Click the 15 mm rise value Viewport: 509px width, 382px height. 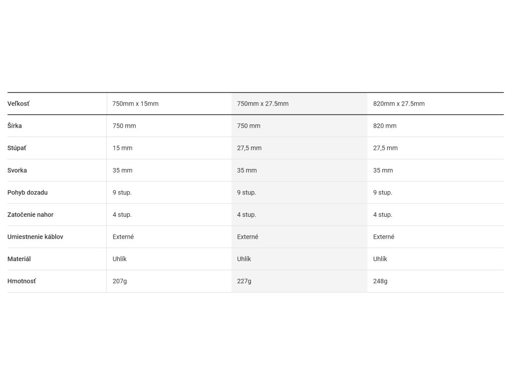(x=123, y=148)
